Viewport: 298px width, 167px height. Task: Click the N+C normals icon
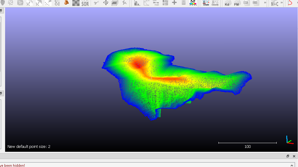(275, 3)
